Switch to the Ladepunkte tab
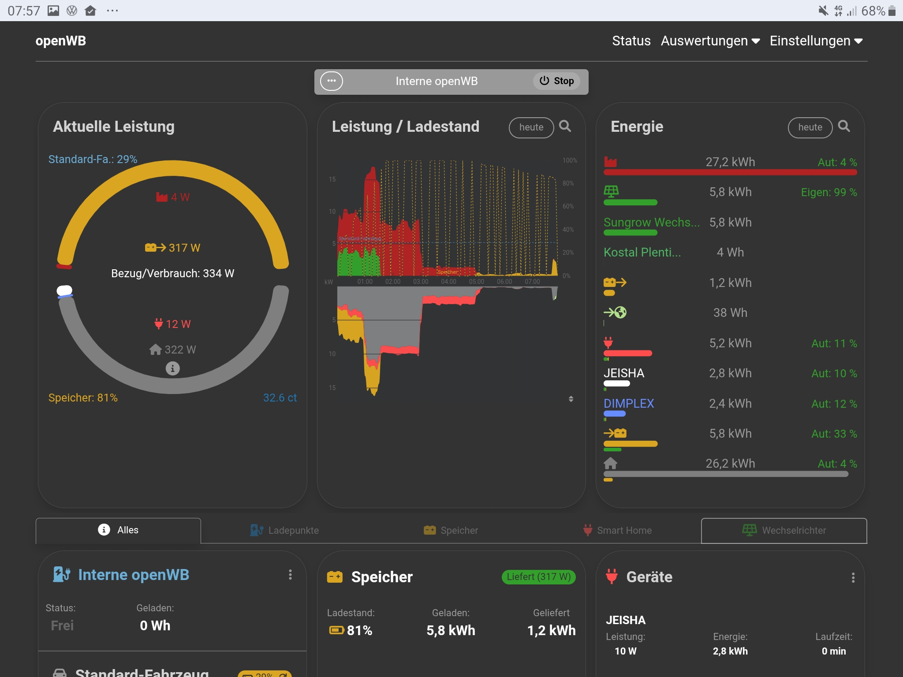903x677 pixels. [284, 530]
